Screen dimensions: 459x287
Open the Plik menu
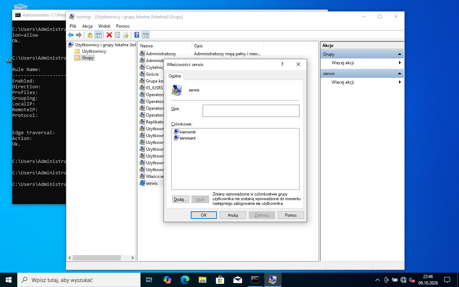tap(73, 26)
